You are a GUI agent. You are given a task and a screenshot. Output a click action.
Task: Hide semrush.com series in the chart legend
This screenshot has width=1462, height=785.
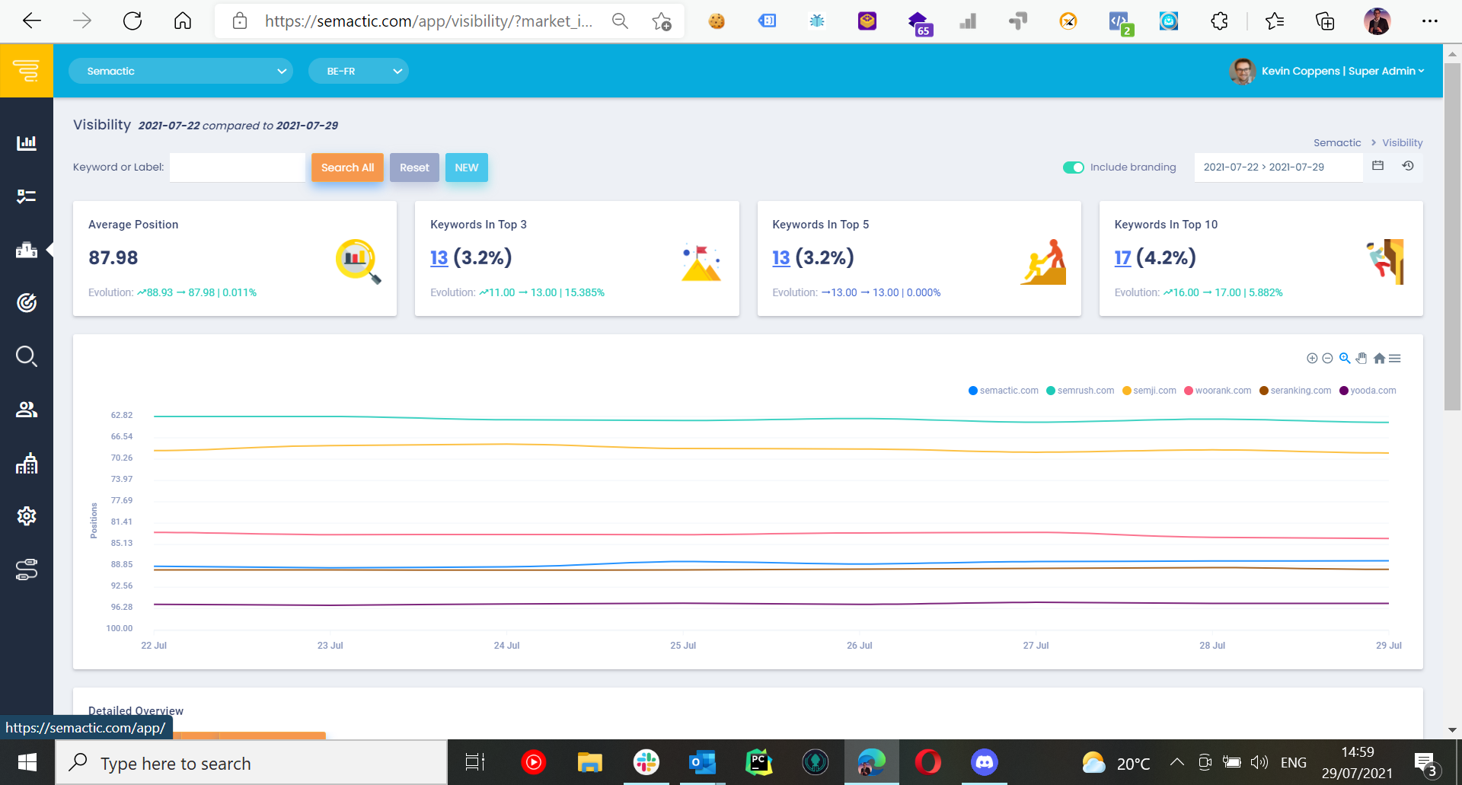click(1081, 390)
